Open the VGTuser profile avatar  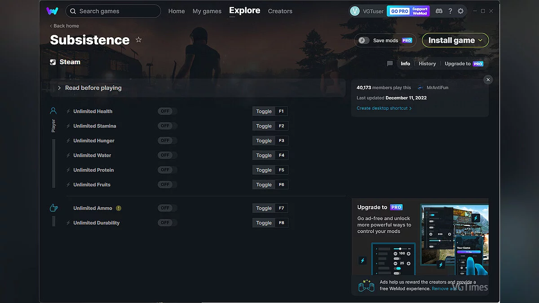(x=355, y=11)
